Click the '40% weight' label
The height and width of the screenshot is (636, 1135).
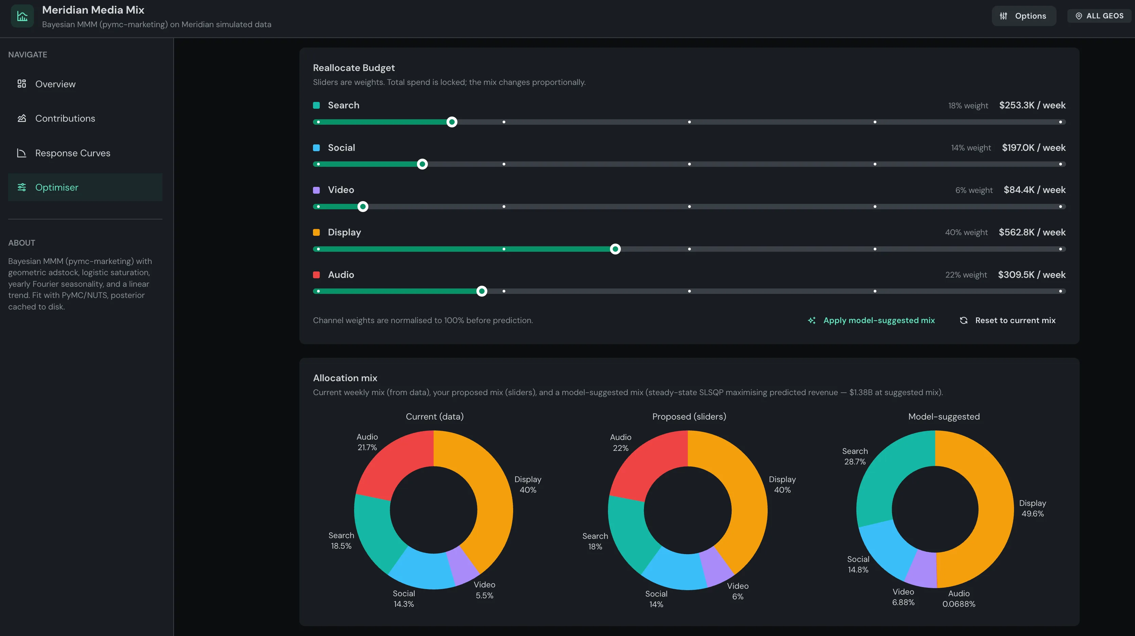tap(966, 232)
